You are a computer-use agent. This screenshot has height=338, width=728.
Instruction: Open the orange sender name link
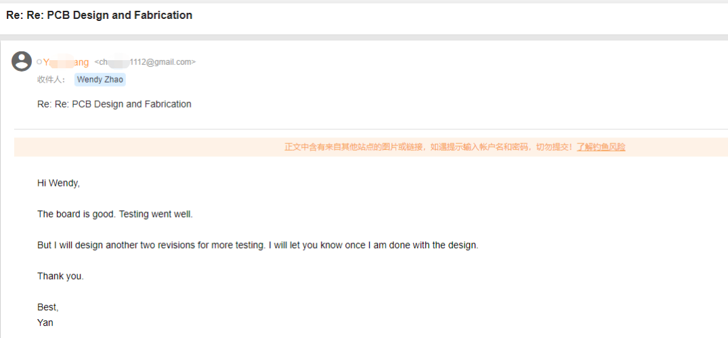66,62
